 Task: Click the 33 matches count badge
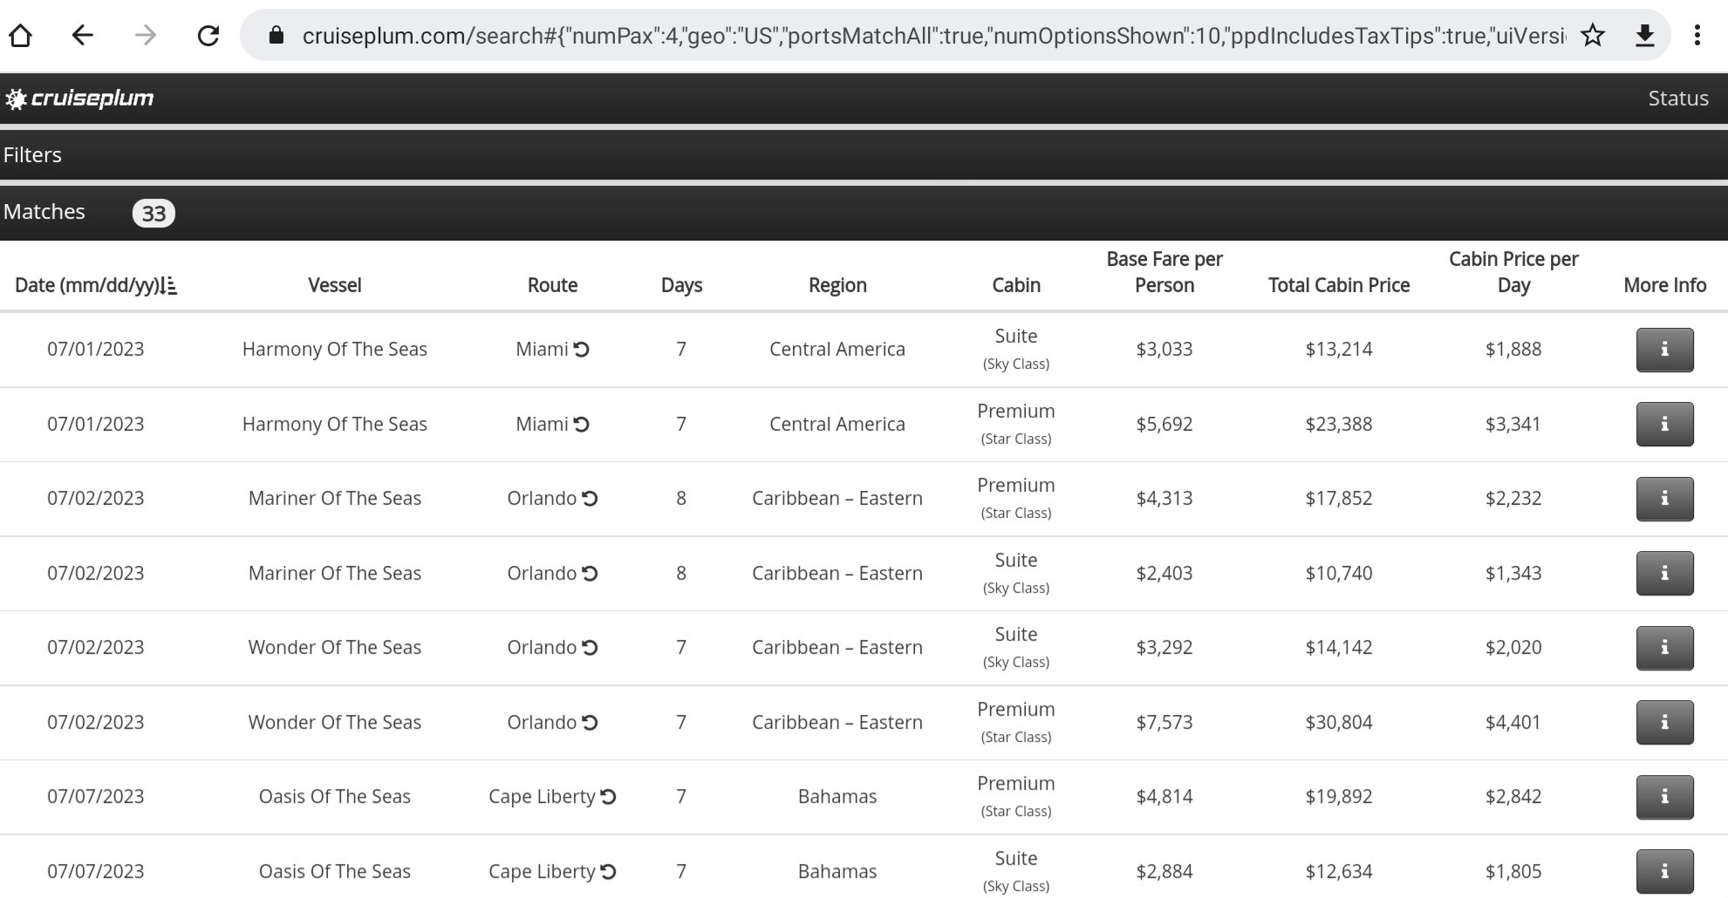point(154,214)
